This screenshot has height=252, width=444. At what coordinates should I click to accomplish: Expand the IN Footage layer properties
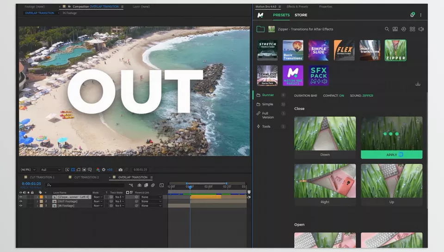tap(37, 206)
